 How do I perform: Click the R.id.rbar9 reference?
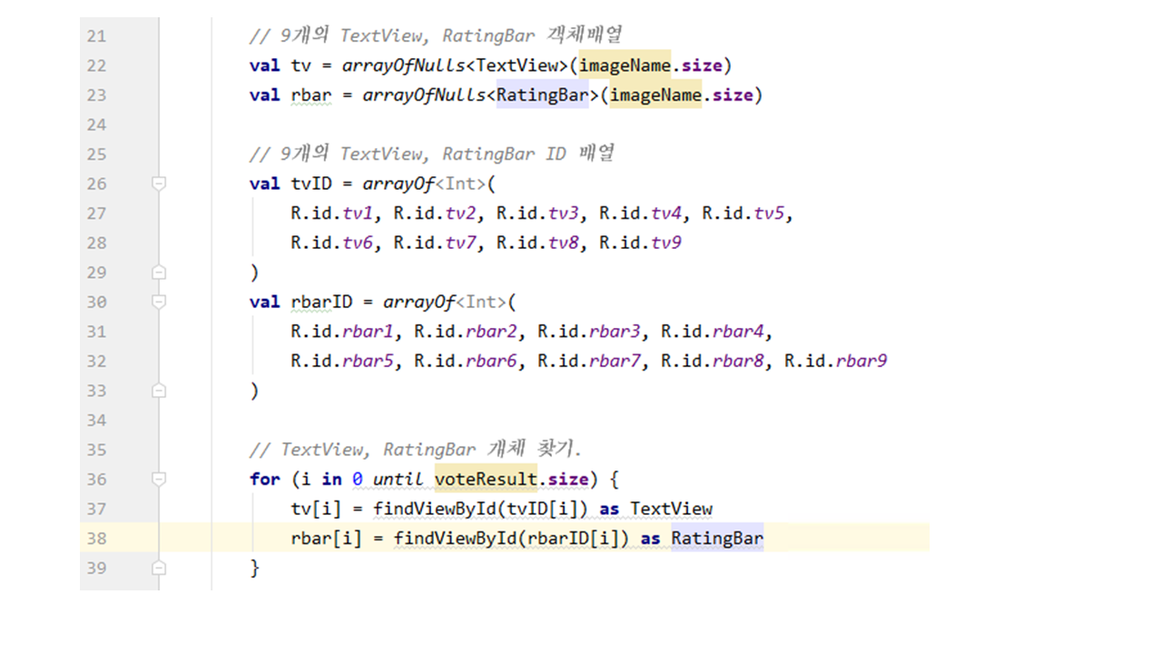[835, 361]
